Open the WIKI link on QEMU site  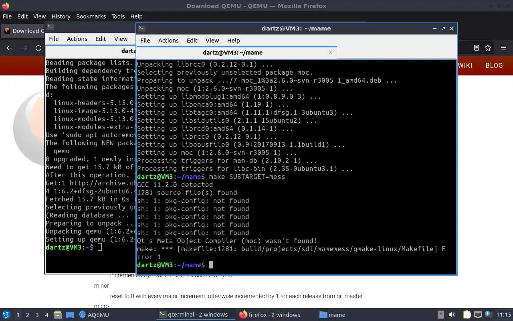pos(465,65)
